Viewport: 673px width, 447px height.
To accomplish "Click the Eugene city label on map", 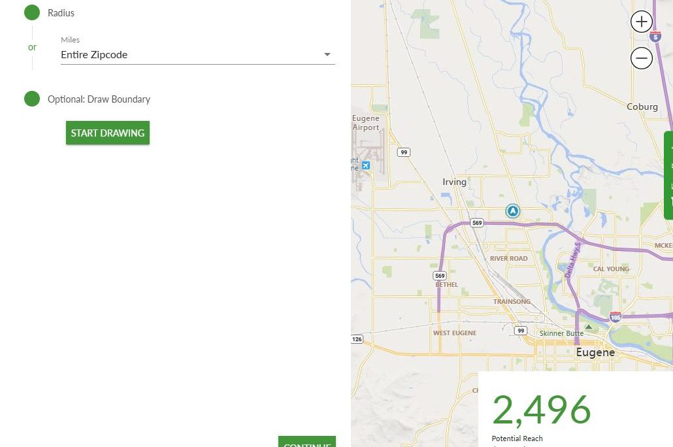I will [595, 352].
